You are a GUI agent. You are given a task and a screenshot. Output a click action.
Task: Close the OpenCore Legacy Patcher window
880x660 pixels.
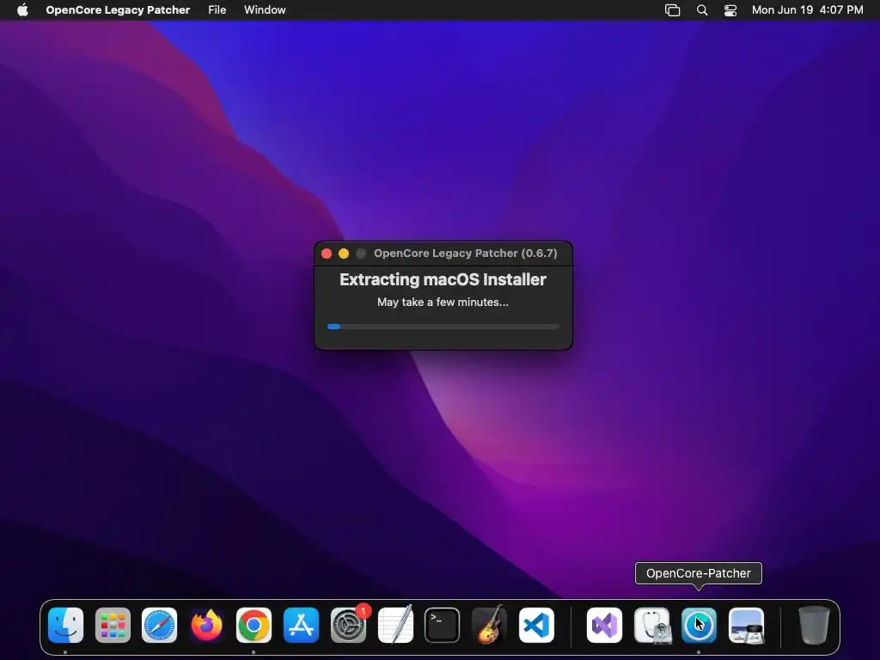click(x=327, y=254)
